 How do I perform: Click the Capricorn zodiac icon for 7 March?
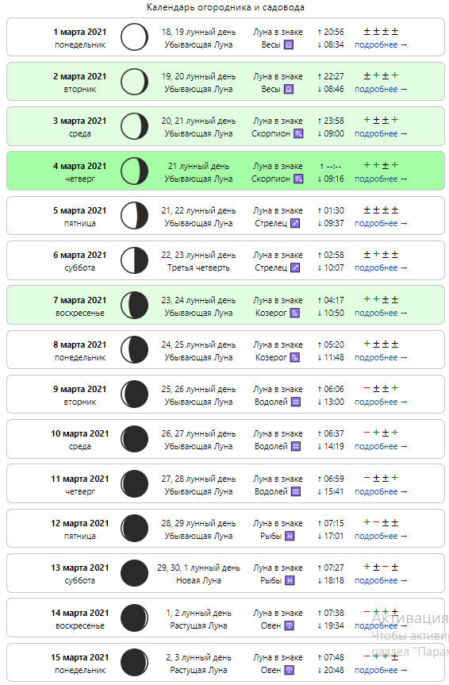[x=295, y=313]
